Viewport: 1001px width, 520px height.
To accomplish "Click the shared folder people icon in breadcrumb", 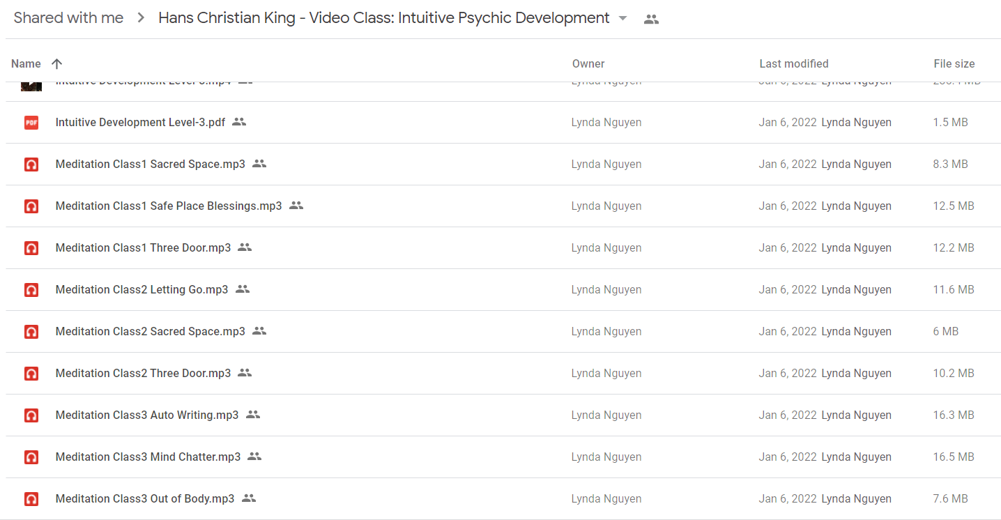I will [651, 20].
